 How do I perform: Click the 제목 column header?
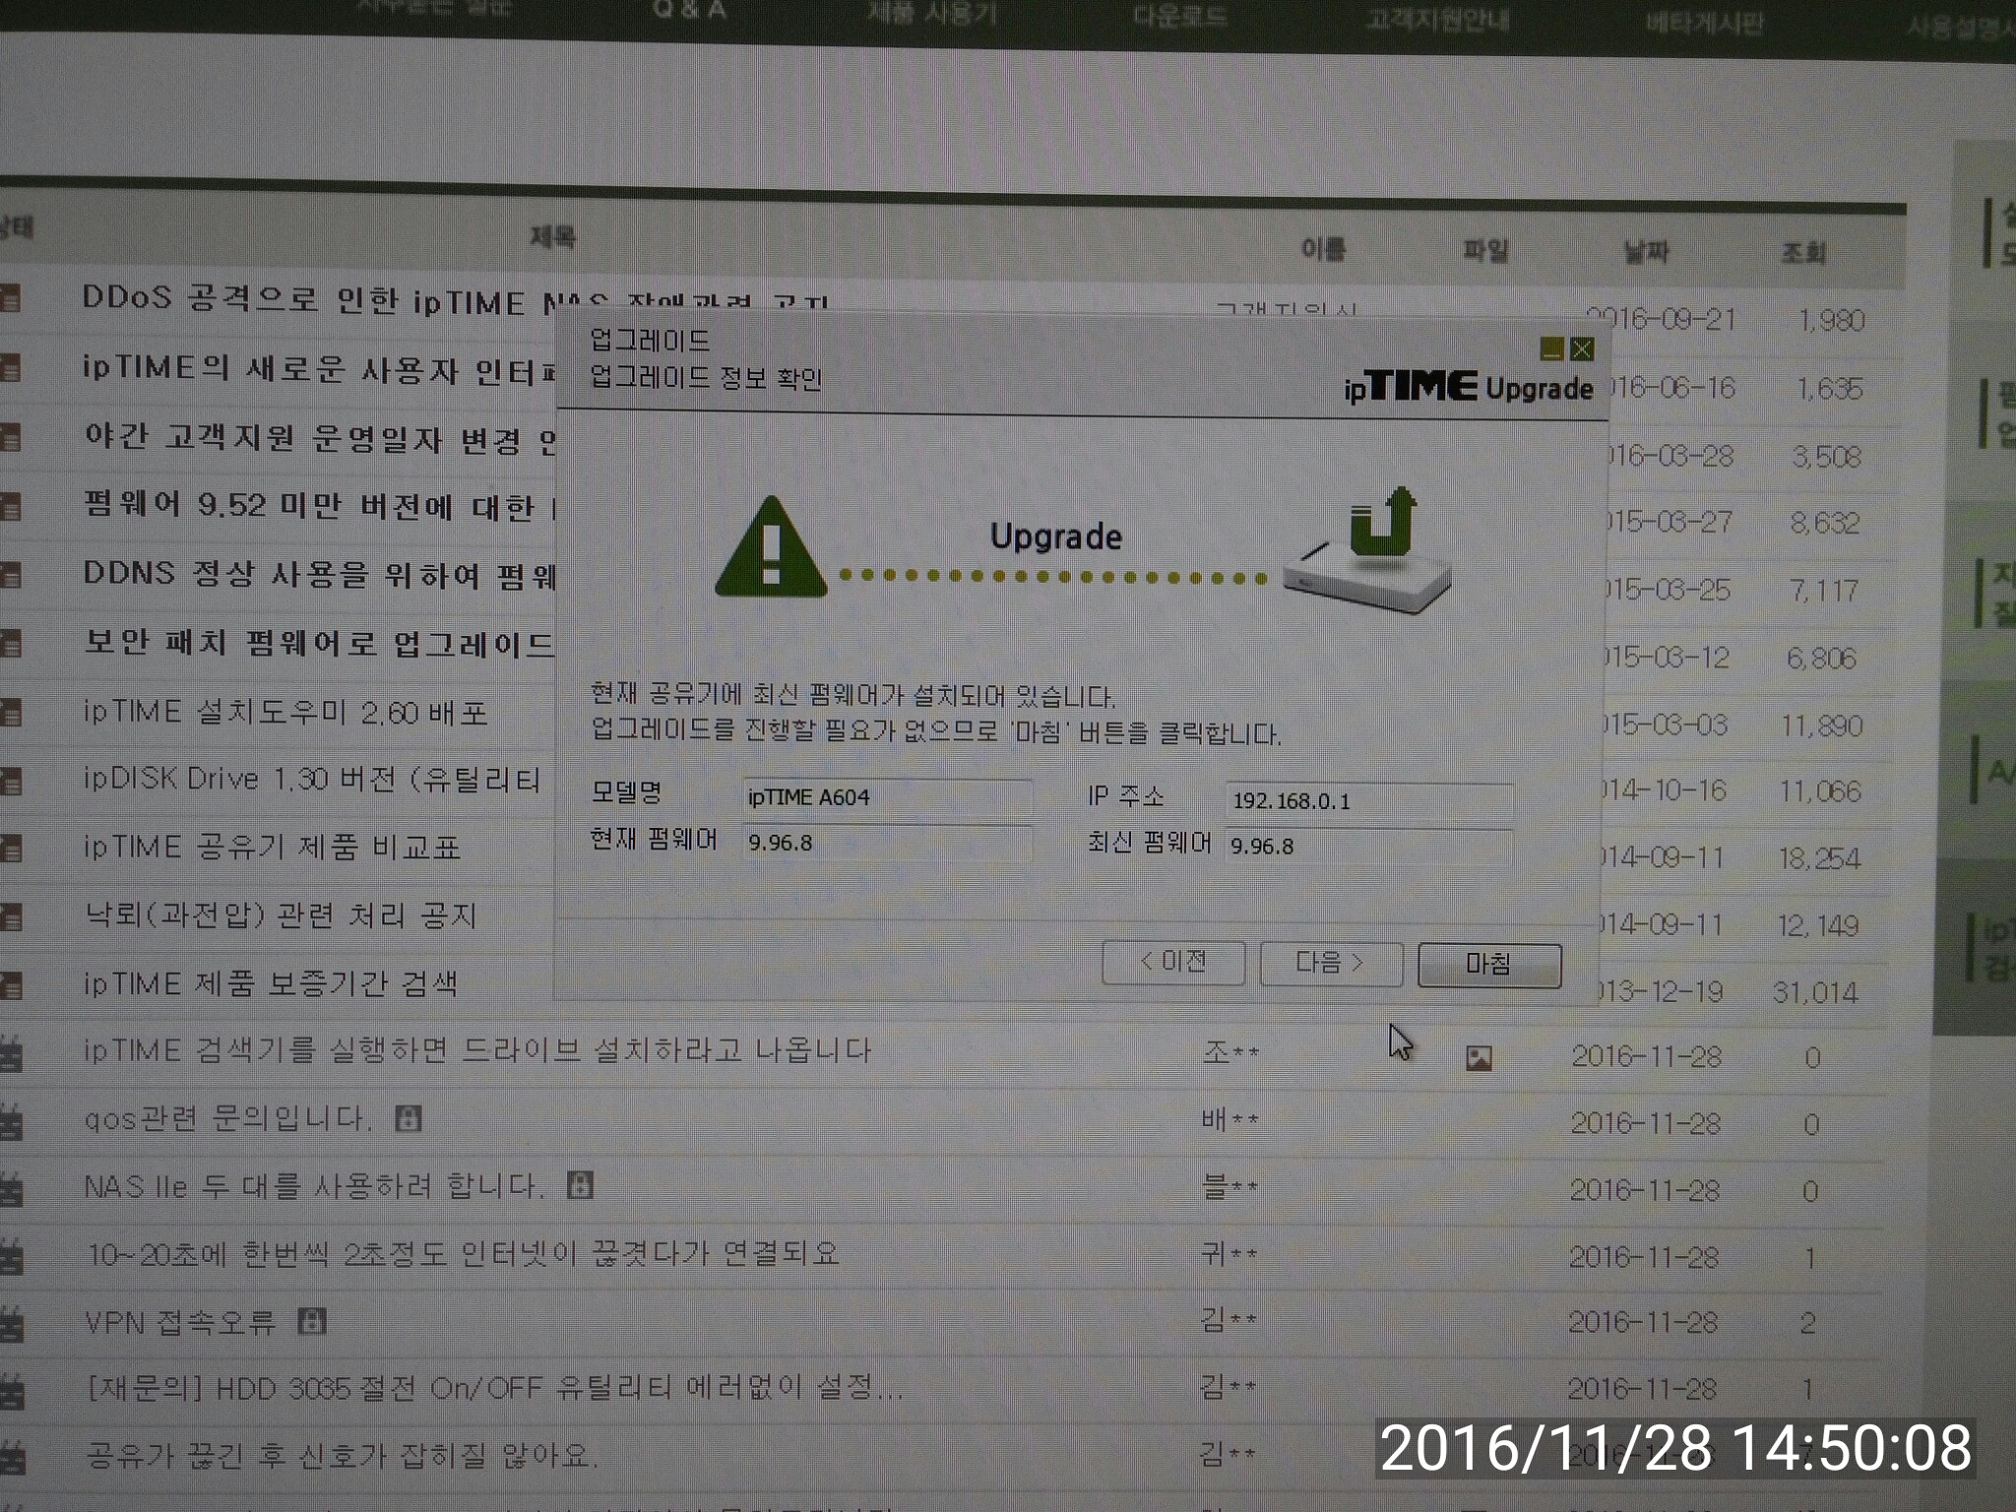552,236
